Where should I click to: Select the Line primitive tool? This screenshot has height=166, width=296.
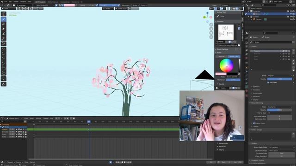click(4, 49)
